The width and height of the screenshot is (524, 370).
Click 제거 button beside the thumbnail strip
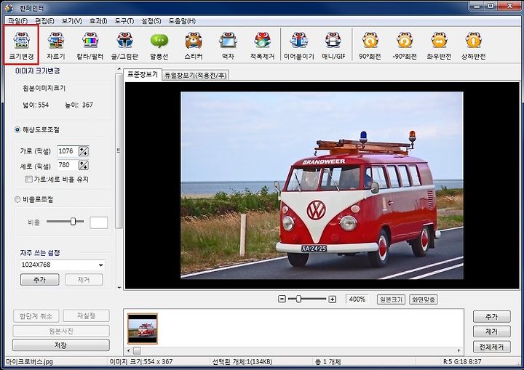pos(491,331)
